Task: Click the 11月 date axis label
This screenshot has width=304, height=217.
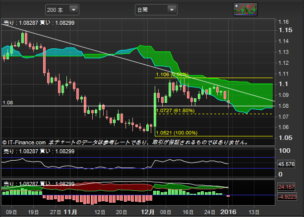Action: pyautogui.click(x=70, y=212)
